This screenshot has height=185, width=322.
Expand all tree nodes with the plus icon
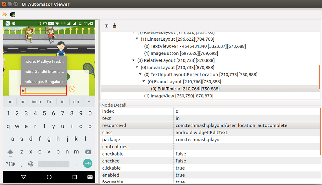(106, 26)
